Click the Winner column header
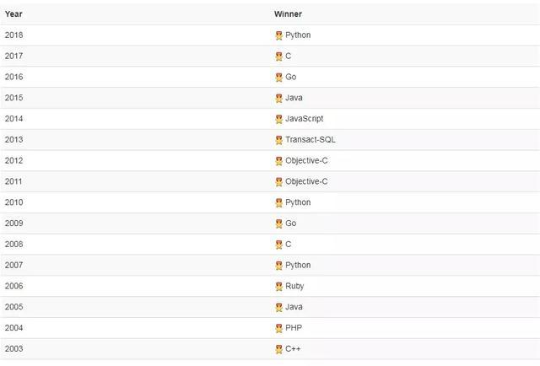The height and width of the screenshot is (366, 540). (x=288, y=14)
